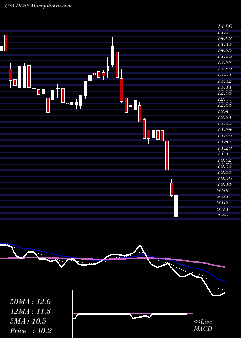Click the Price : 10.2 value
This screenshot has width=241, height=338.
(30, 331)
